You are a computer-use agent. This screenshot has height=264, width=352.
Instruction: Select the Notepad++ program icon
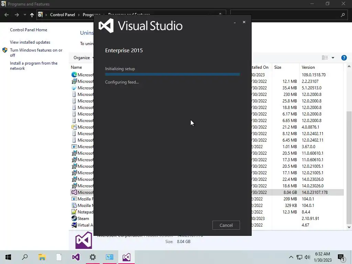tap(74, 212)
